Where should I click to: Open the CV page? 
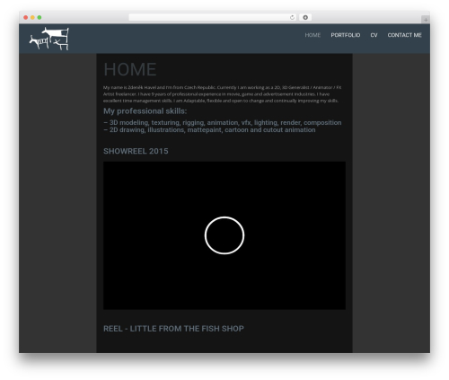(x=374, y=35)
